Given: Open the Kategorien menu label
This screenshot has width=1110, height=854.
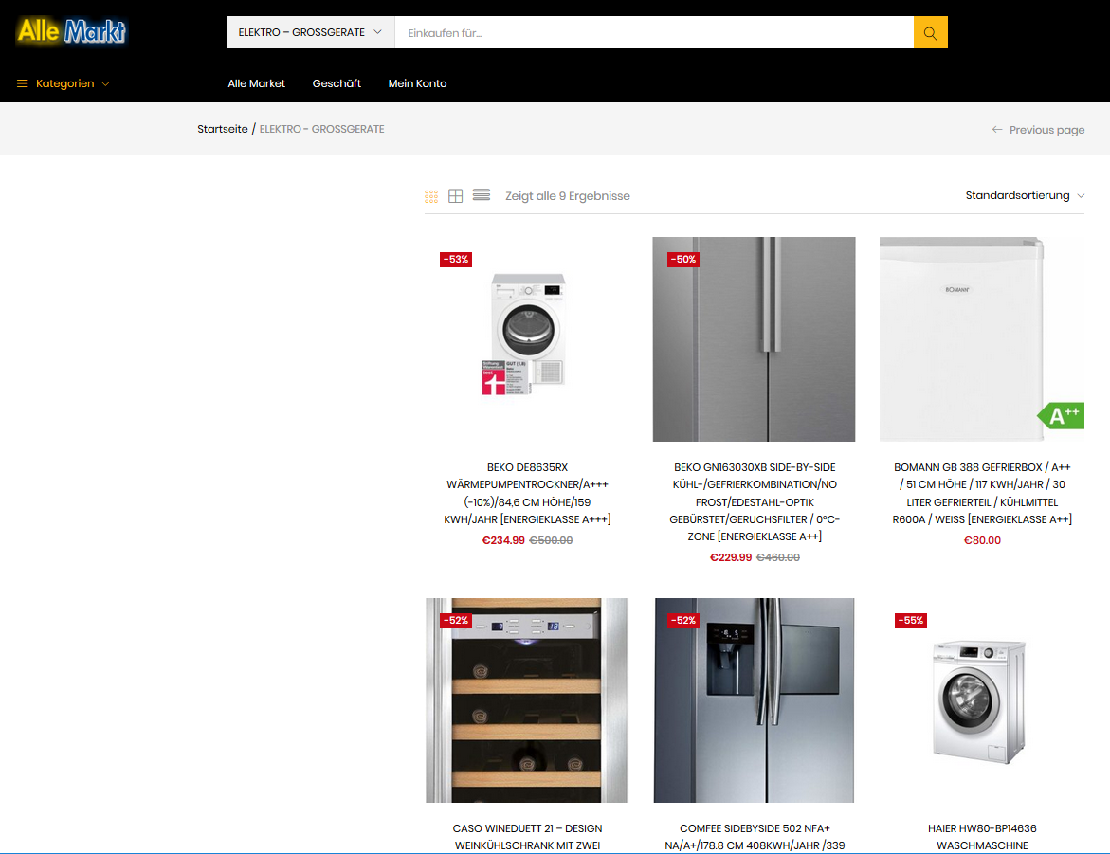Looking at the screenshot, I should 65,83.
